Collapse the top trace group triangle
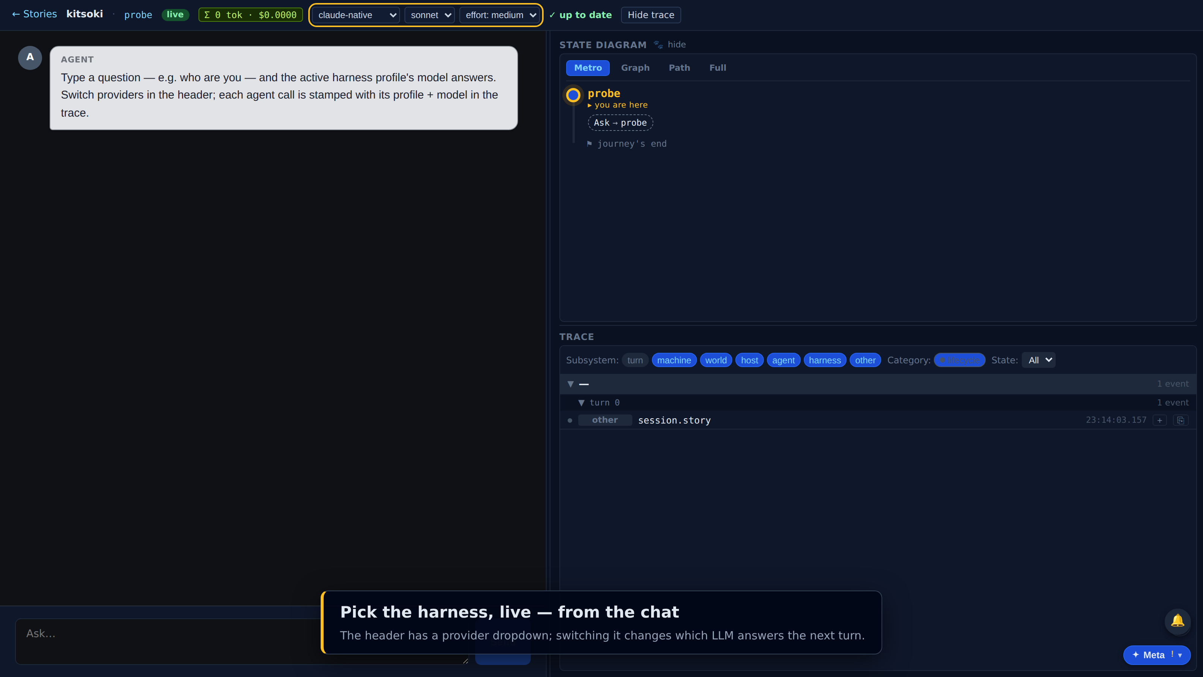 tap(570, 384)
